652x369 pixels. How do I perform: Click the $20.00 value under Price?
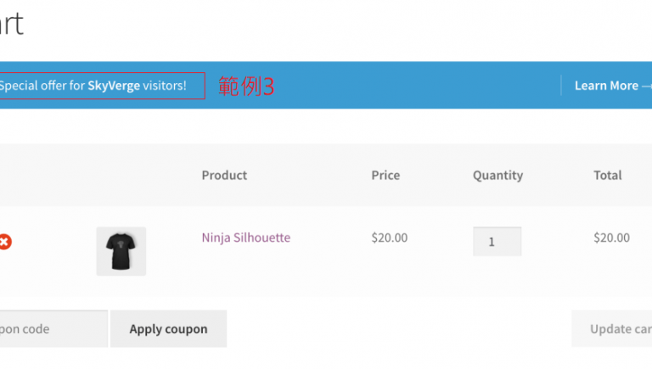[x=389, y=238]
